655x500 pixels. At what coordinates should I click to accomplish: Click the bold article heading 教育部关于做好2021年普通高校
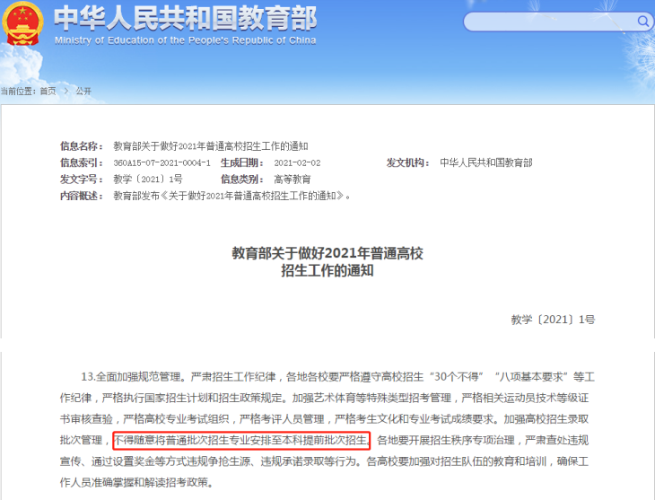click(327, 253)
